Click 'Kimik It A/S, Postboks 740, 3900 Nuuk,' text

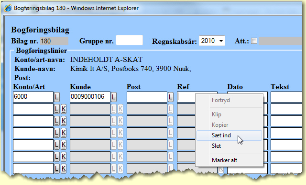tap(131, 69)
